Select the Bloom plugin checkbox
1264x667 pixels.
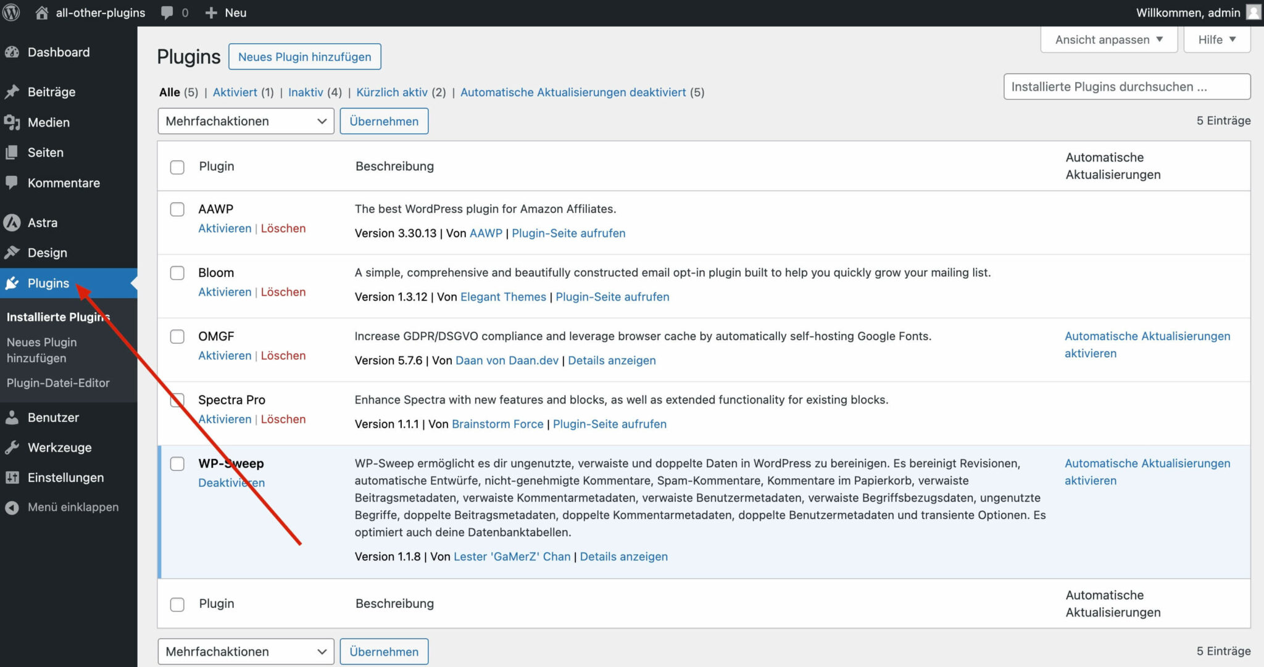(x=177, y=273)
